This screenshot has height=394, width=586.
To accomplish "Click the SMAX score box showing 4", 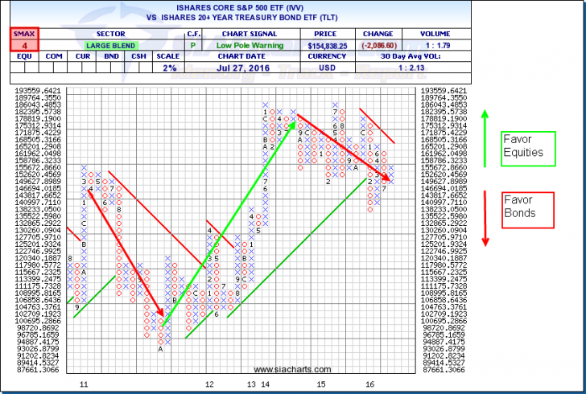I will coord(23,47).
